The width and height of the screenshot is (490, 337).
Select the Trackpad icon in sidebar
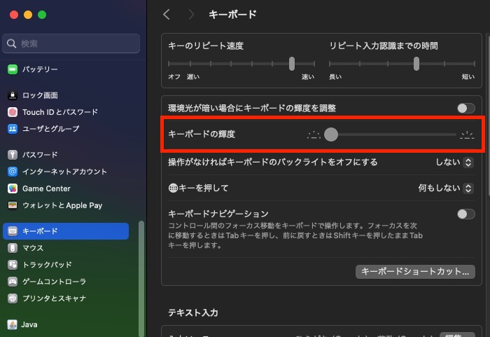pos(12,265)
